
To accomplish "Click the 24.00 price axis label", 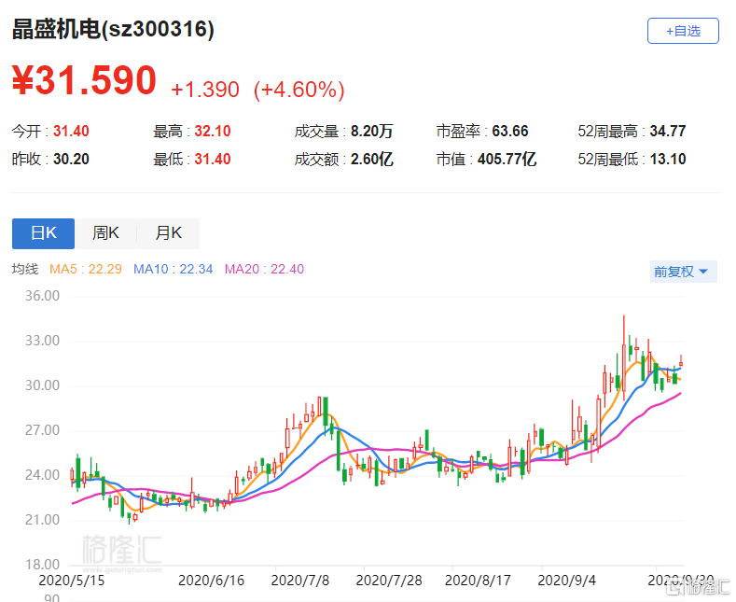I will point(42,475).
